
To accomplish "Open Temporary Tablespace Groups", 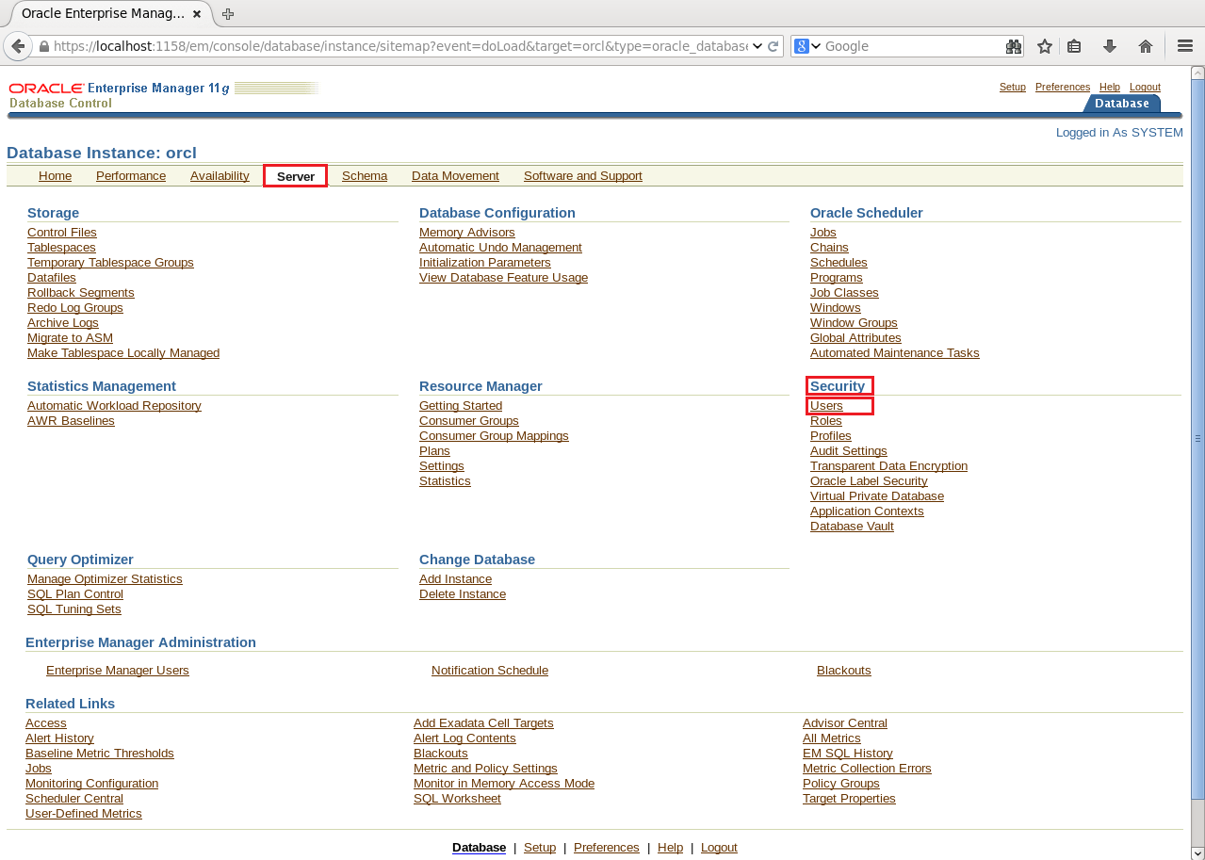I will 110,263.
